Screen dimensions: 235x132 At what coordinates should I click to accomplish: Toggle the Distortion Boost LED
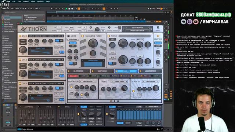point(71,87)
